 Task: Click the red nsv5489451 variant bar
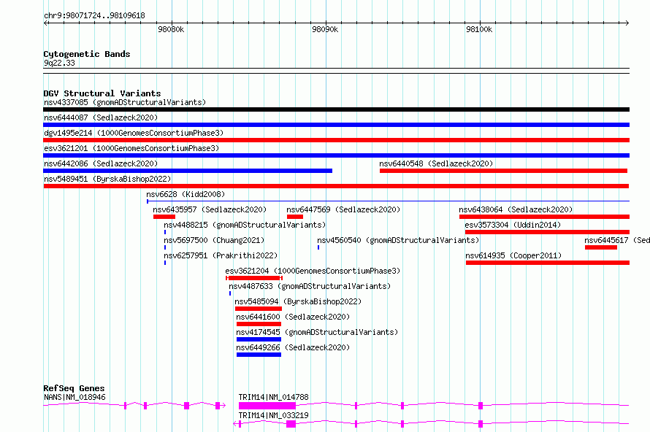point(336,186)
